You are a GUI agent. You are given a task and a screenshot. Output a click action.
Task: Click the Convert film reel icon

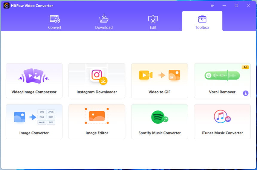[55, 19]
